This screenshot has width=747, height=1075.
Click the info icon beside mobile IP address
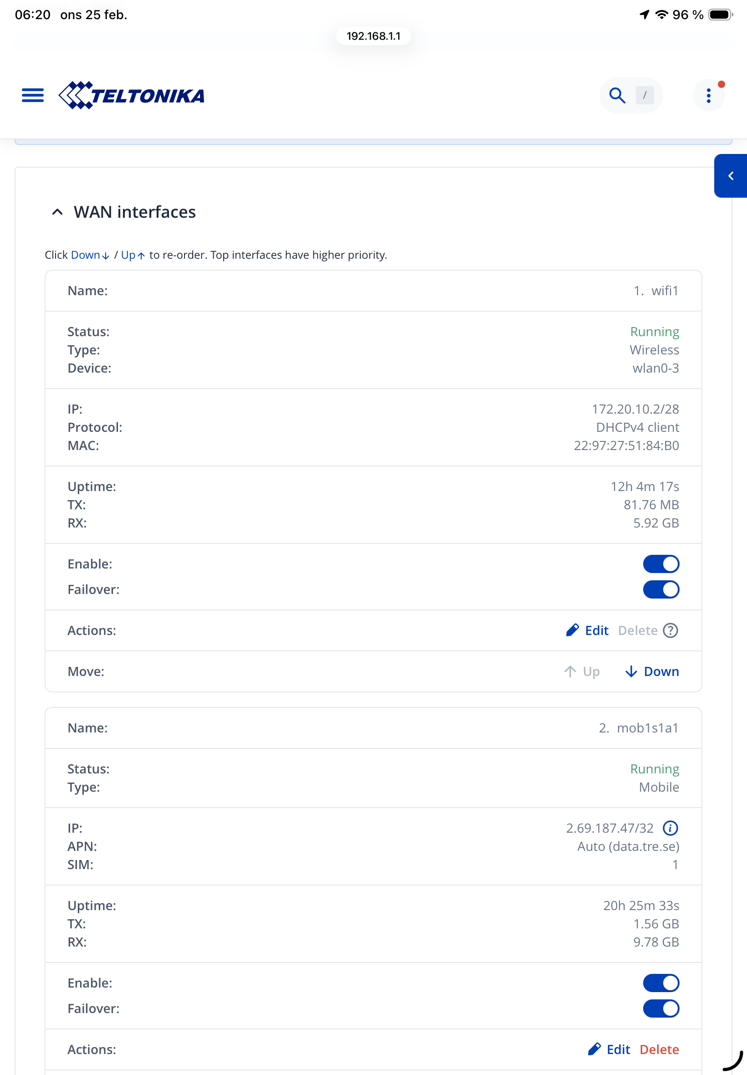tap(670, 828)
